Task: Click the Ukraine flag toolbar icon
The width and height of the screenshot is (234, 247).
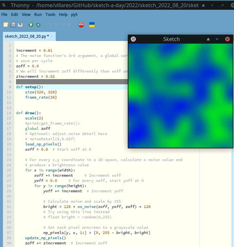Action: tap(92, 25)
